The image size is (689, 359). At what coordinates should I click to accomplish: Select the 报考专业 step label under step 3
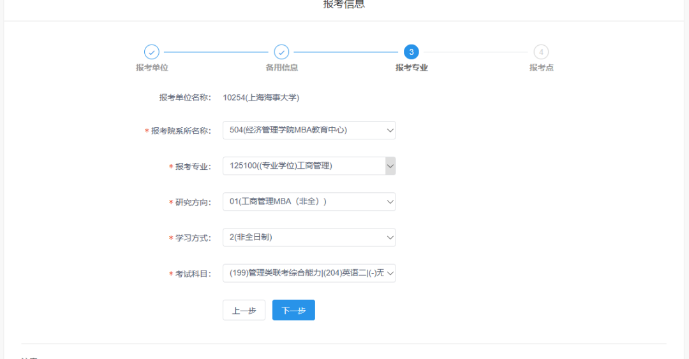click(x=411, y=67)
